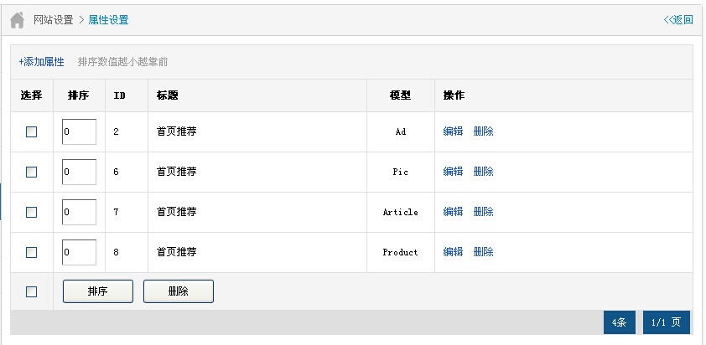The image size is (706, 345).
Task: Focus the sort field for ID 8
Action: pyautogui.click(x=80, y=252)
